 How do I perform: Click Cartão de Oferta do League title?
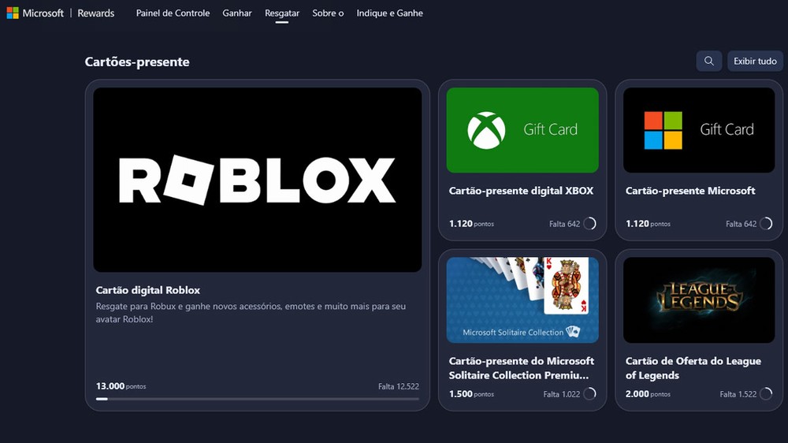[693, 368]
